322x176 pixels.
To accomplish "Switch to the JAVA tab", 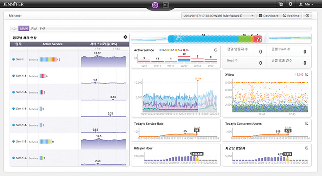I will pos(34,28).
